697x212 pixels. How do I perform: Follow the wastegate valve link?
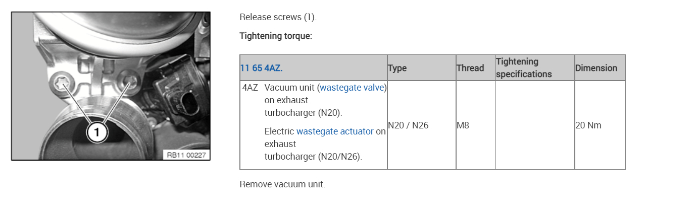[352, 88]
